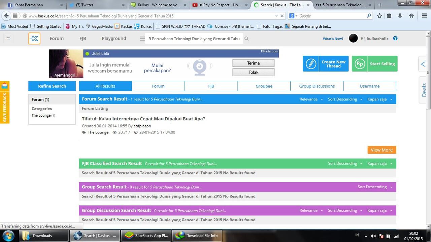Go to browser home page icon

tap(411, 16)
